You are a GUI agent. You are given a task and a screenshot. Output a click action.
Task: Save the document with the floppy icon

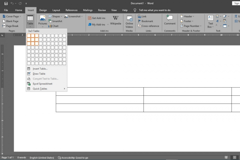6,3
